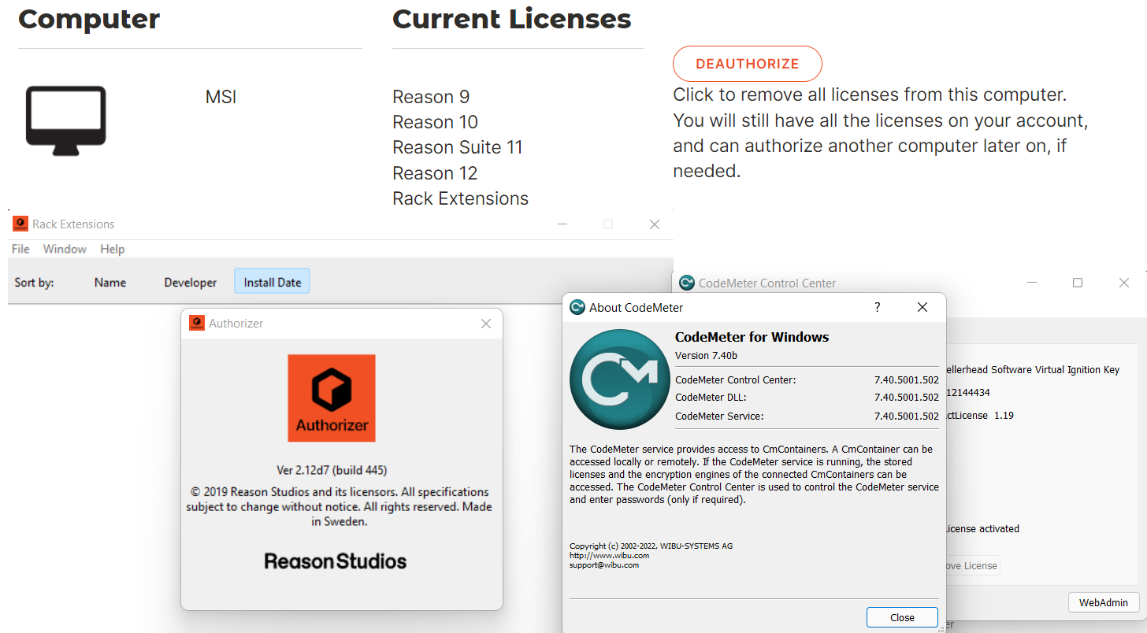1147x633 pixels.
Task: Click the CodeMeter Control Center version row
Action: [x=807, y=379]
